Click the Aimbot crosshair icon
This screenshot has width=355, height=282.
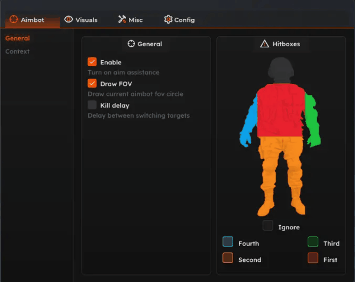pos(14,20)
